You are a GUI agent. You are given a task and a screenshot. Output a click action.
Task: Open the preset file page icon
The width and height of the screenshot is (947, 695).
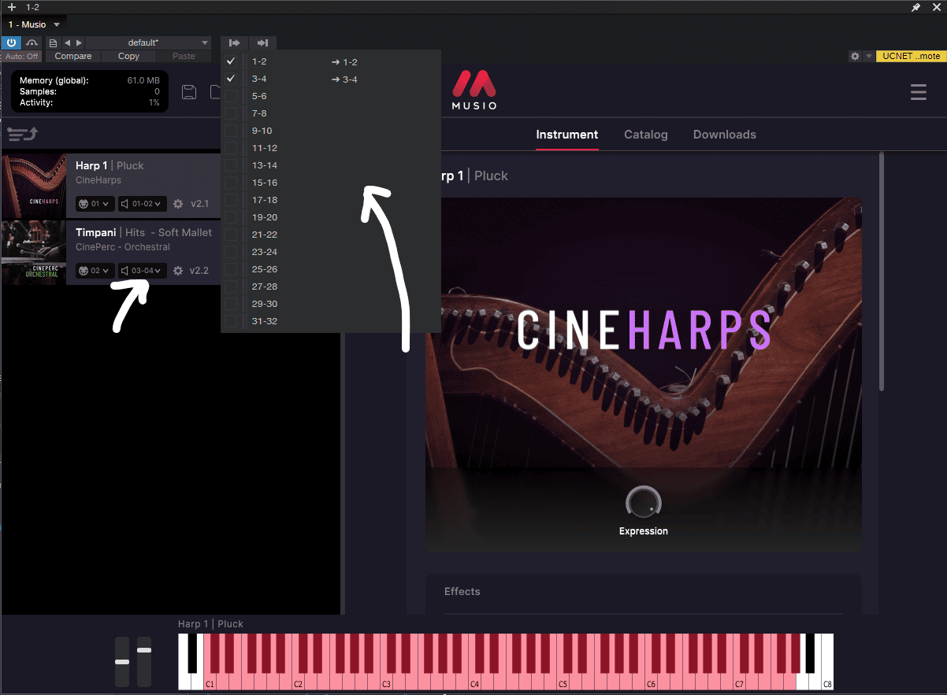[x=53, y=43]
